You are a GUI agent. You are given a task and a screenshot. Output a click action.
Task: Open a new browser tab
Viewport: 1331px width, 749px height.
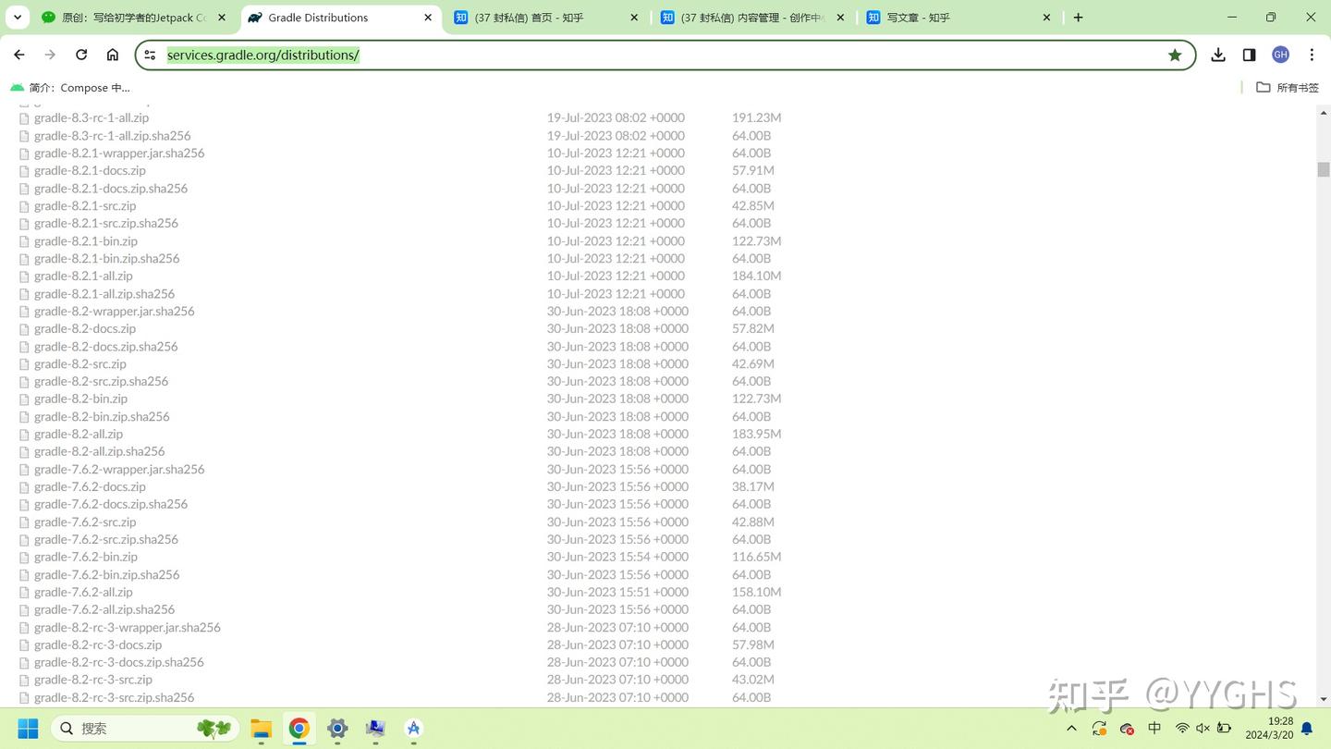[x=1078, y=18]
